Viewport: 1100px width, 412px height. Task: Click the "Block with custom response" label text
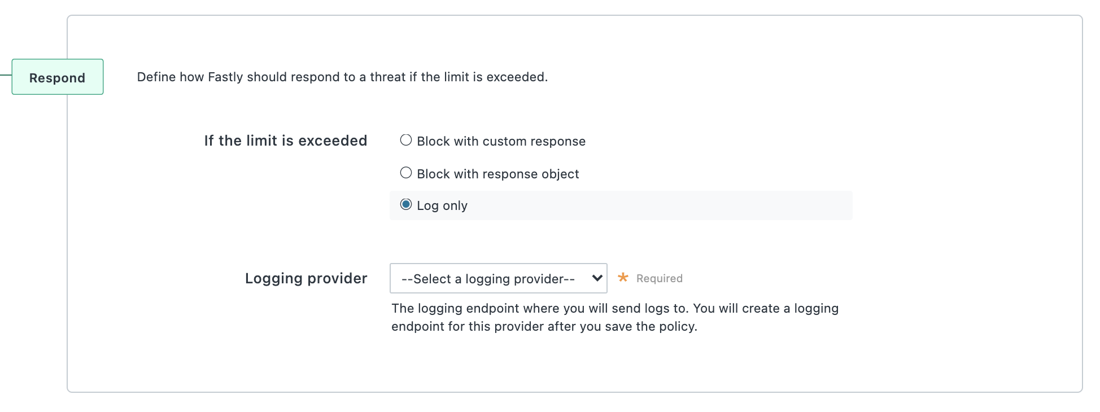501,141
